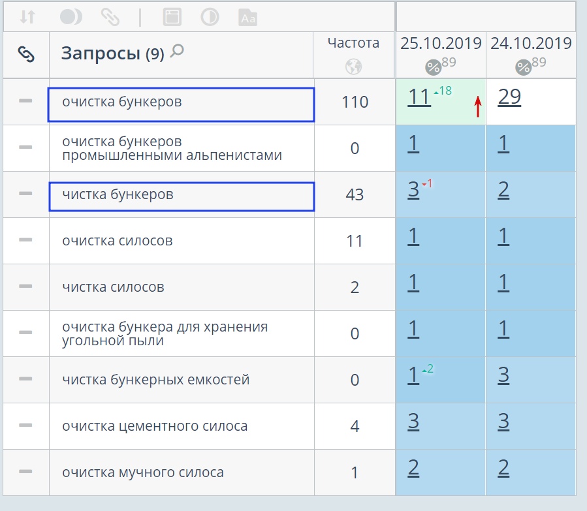This screenshot has height=511, width=587.
Task: Open search via magnifier next to Запросы
Action: tap(176, 51)
